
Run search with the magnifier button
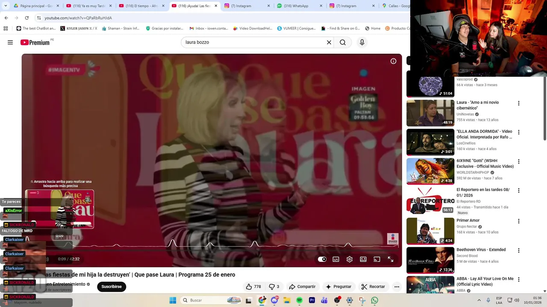[x=343, y=42]
